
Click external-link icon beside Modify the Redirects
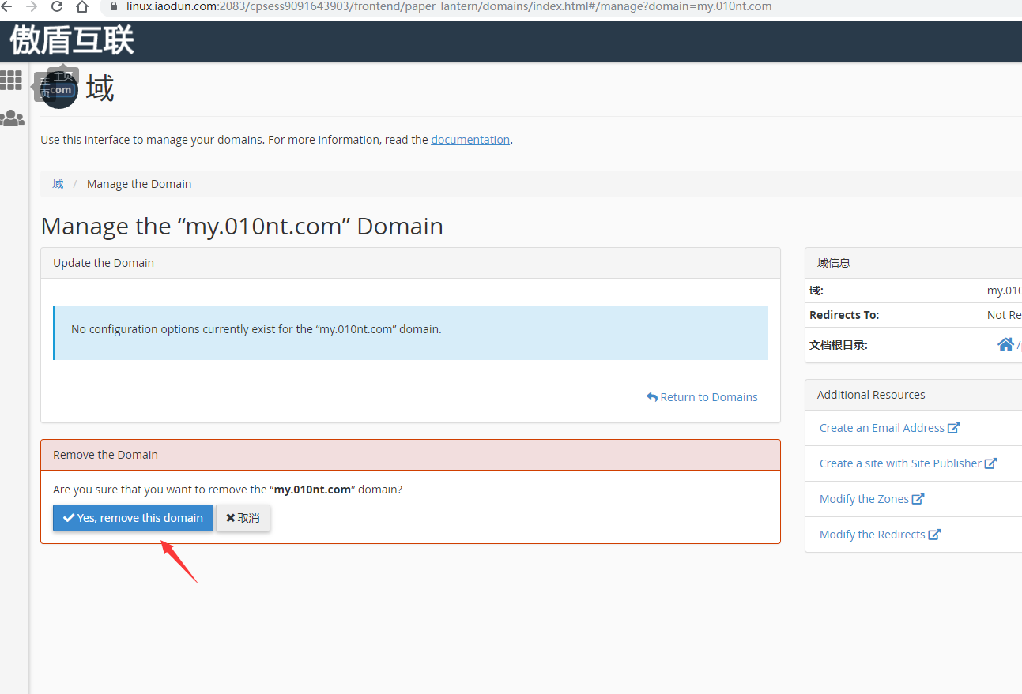[x=934, y=535]
